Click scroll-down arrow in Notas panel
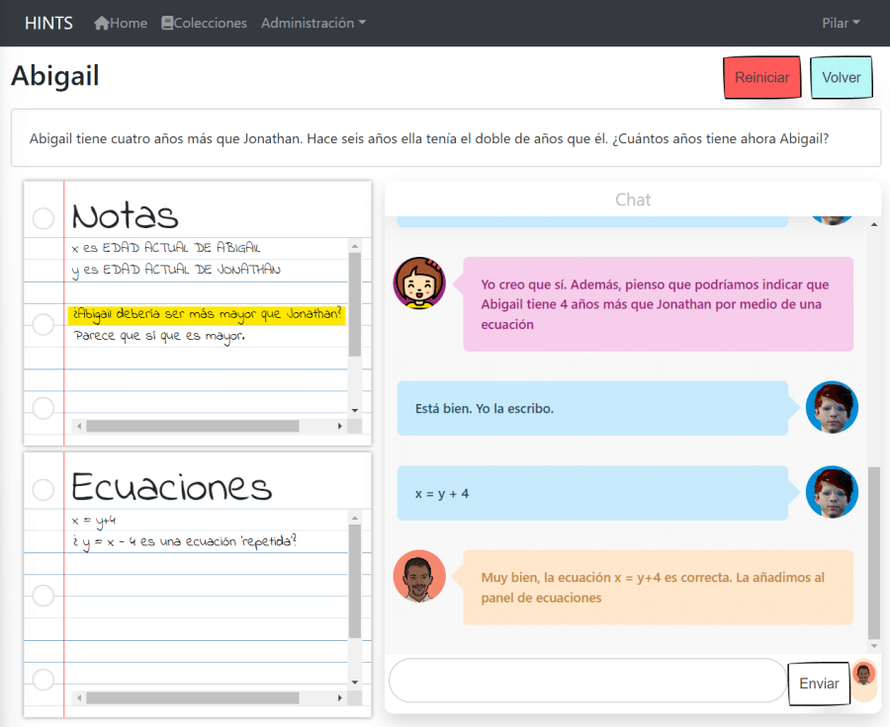890x727 pixels. coord(354,409)
